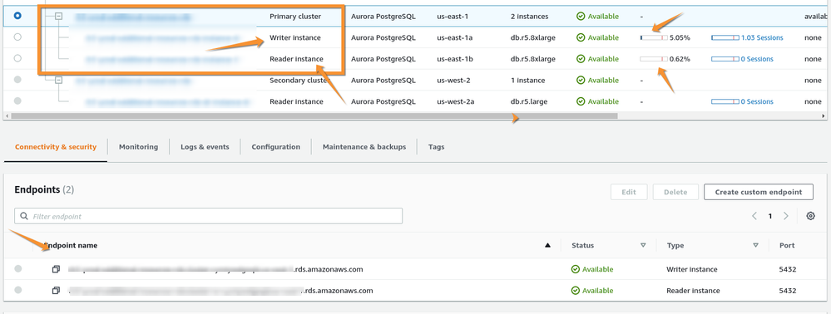831x314 pixels.
Task: Select the us-east-1b Reader instance radio button
Action: [17, 58]
